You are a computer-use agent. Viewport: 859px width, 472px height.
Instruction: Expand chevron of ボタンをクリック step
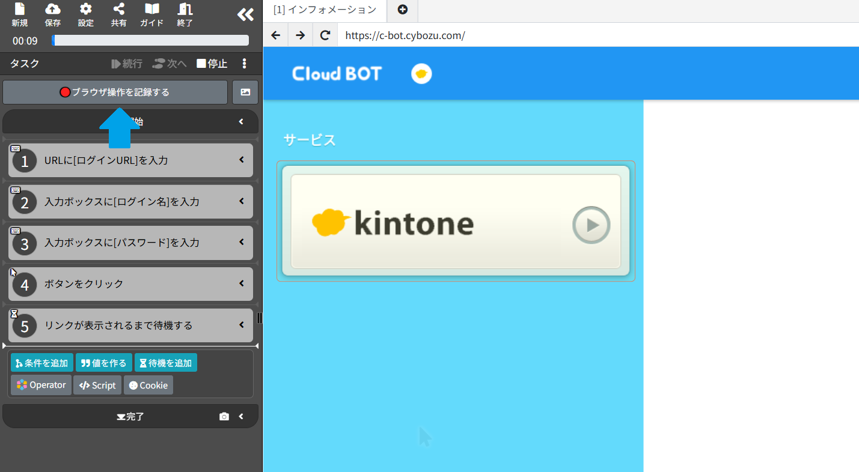pyautogui.click(x=242, y=283)
